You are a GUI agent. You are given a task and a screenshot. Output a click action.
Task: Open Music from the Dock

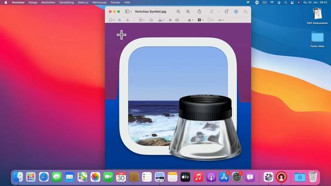point(198,177)
